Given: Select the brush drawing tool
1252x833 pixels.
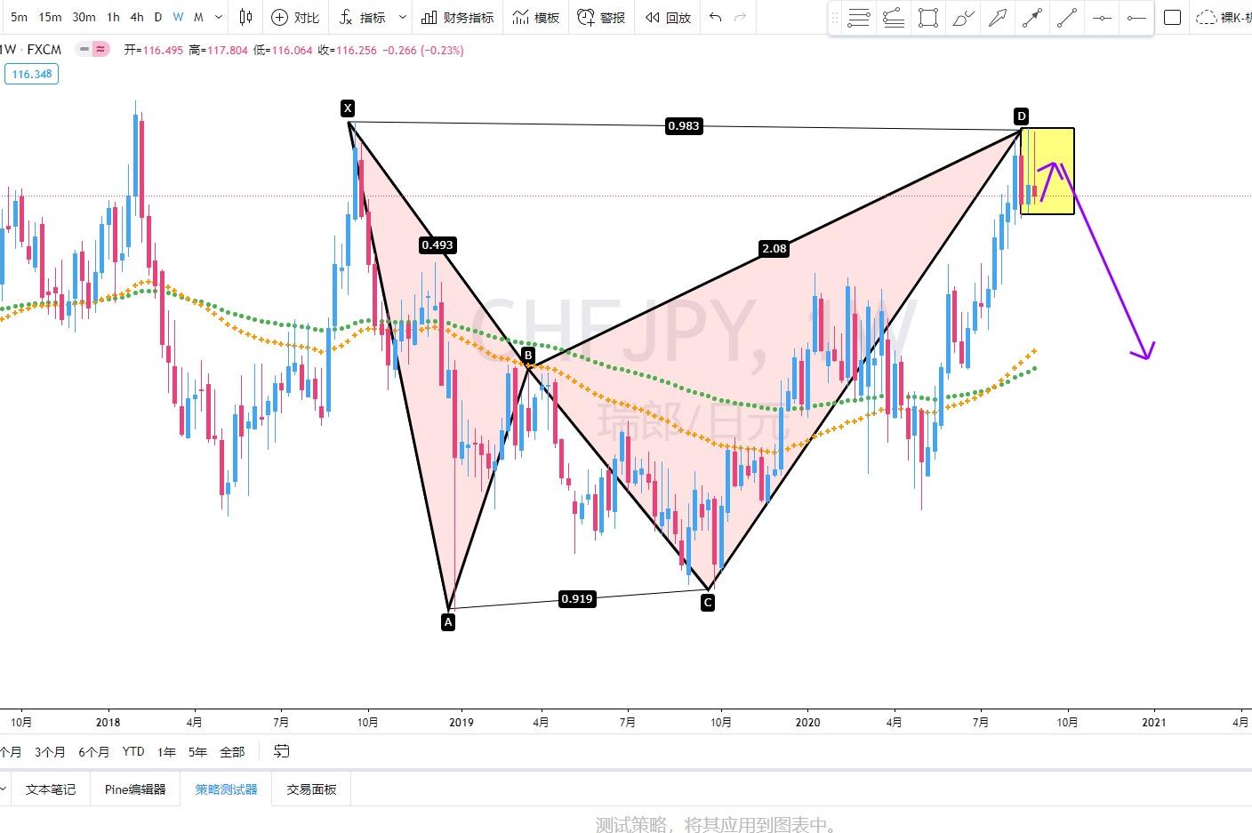Looking at the screenshot, I should [963, 18].
